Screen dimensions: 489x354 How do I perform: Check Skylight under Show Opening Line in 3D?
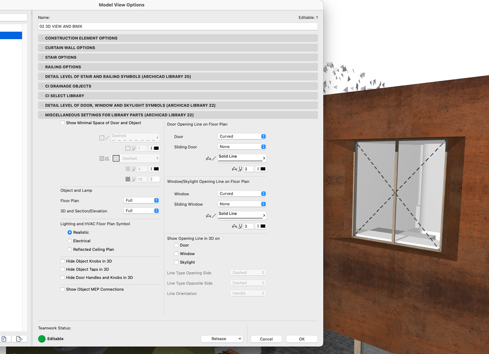[177, 262]
